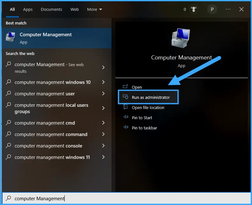Viewport: 252px width, 205px height.
Task: Expand arrow for 'computer management console'
Action: click(103, 146)
